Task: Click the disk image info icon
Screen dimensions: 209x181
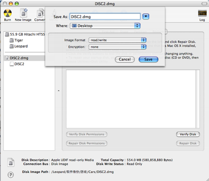Action: coord(11,162)
